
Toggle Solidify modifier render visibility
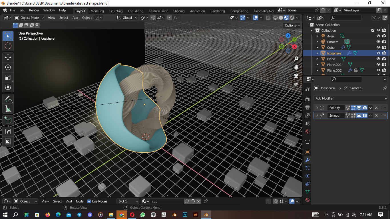[x=365, y=108]
